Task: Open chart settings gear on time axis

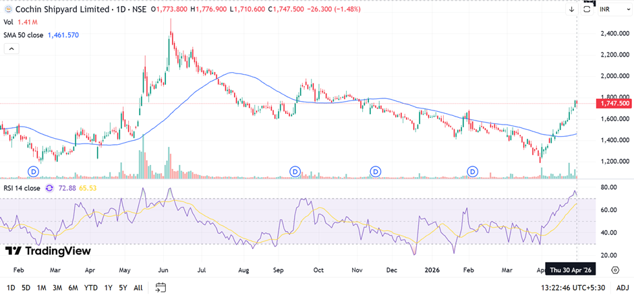Action: pos(615,270)
